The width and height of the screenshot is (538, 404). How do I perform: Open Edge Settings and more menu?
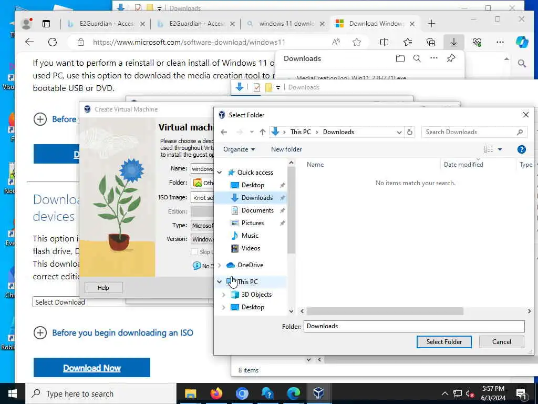tap(500, 42)
